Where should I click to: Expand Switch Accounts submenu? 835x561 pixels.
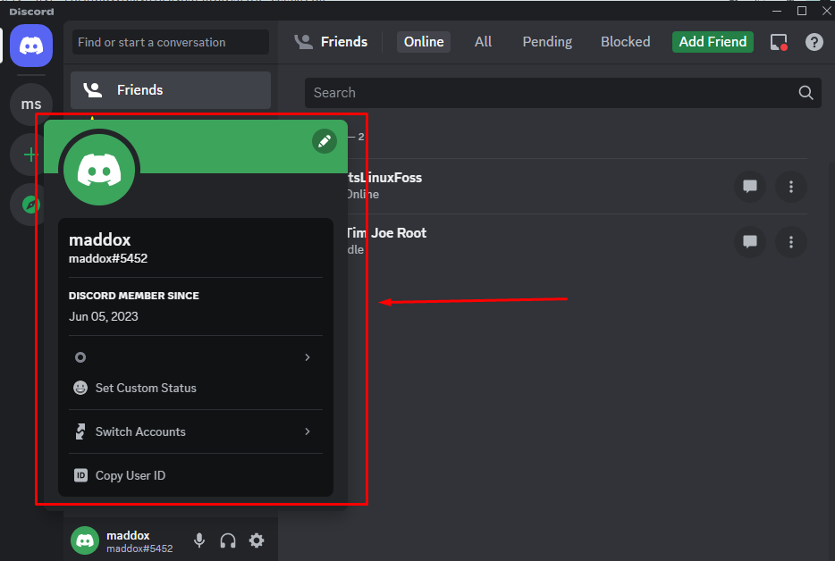coord(196,431)
